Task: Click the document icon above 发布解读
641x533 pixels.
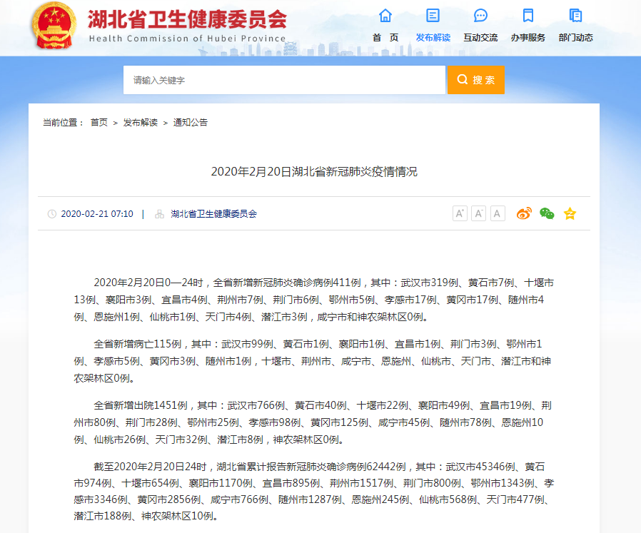Action: click(x=433, y=16)
